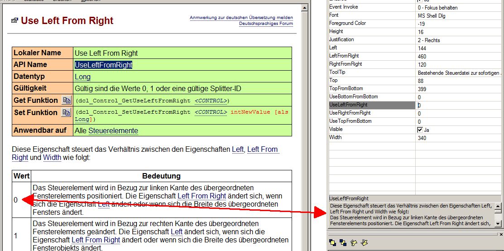This screenshot has height=251, width=504.
Task: Click the 'Wert' column header
Action: [x=22, y=176]
